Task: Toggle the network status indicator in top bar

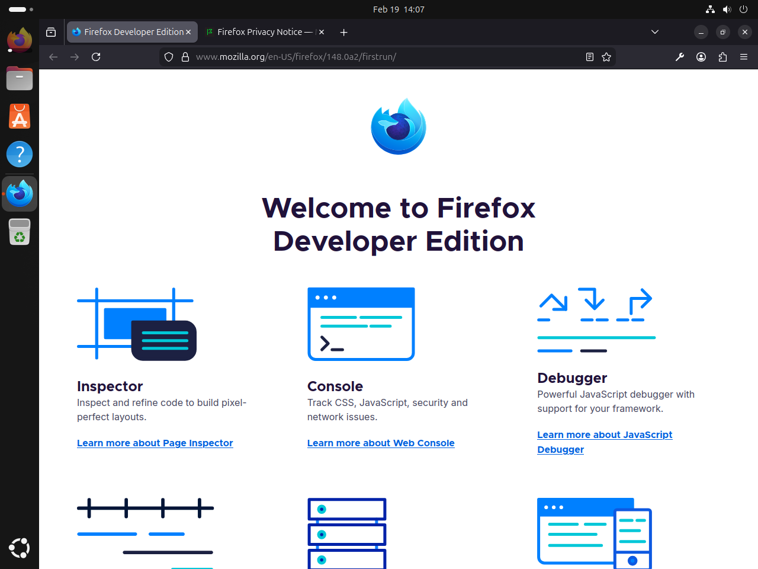Action: tap(709, 9)
